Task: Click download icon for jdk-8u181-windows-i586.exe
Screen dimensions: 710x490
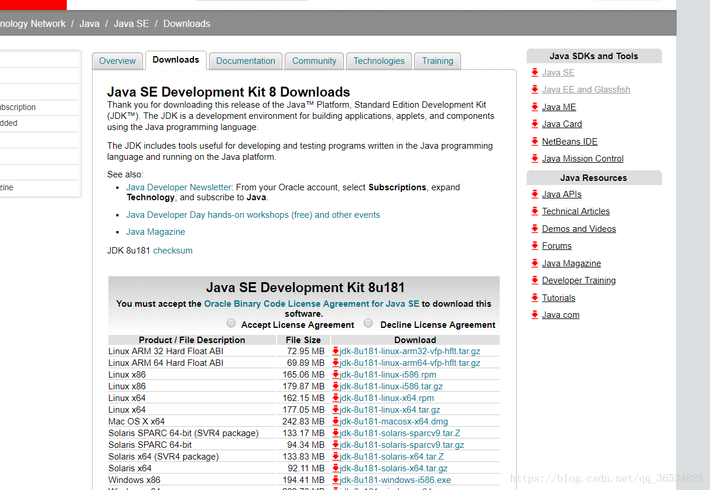Action: click(x=336, y=480)
